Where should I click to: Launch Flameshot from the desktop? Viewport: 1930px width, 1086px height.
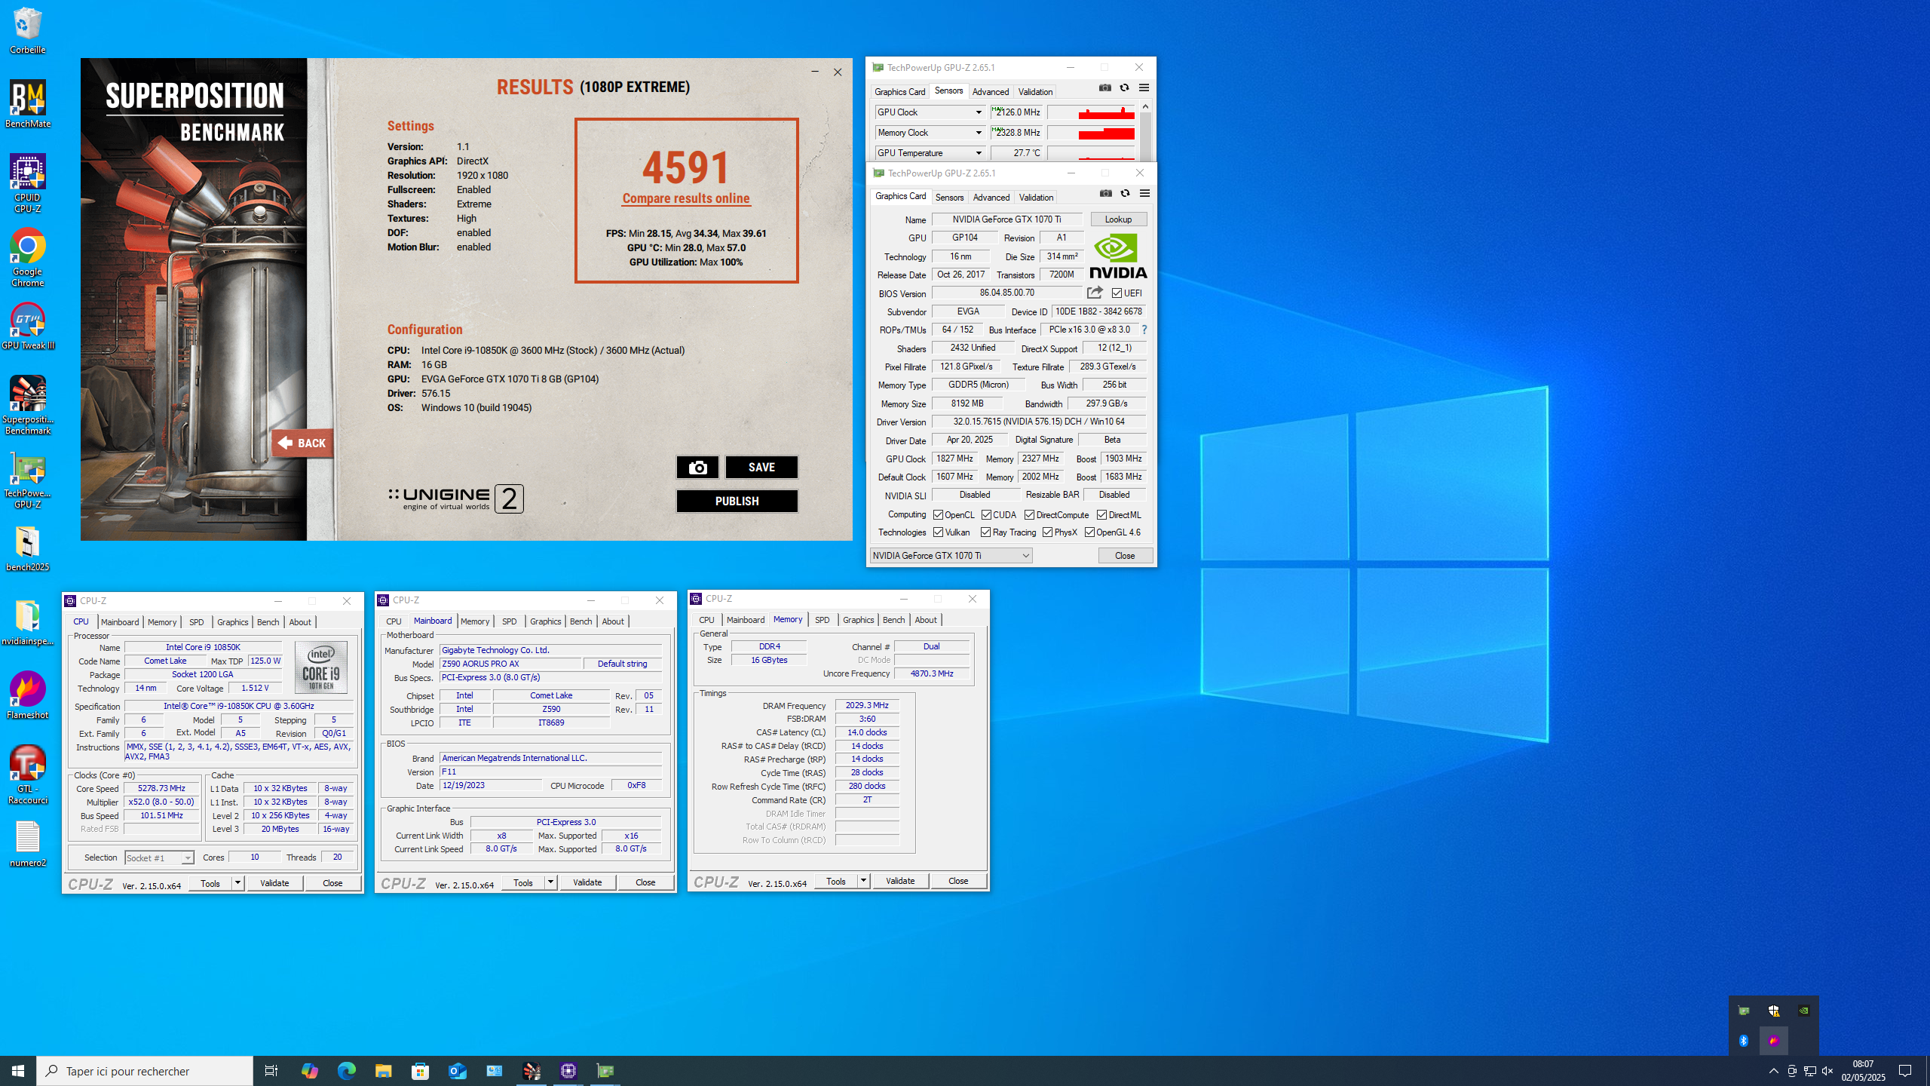(28, 695)
